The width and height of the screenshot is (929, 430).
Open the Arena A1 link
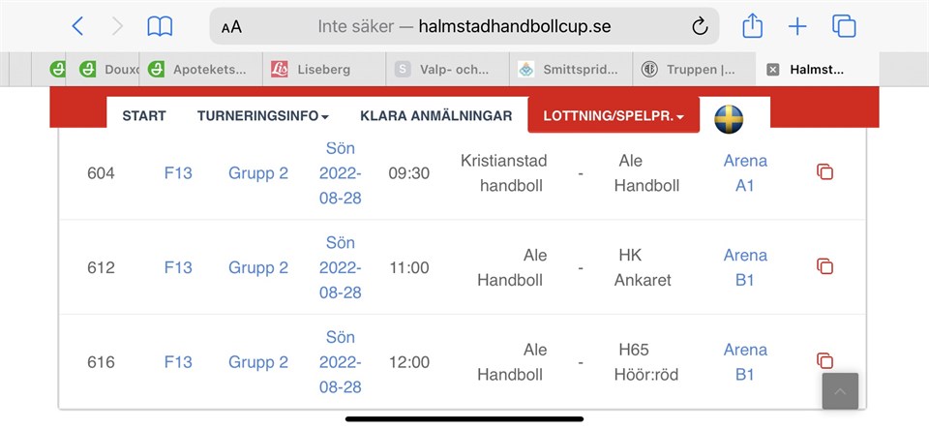[744, 172]
